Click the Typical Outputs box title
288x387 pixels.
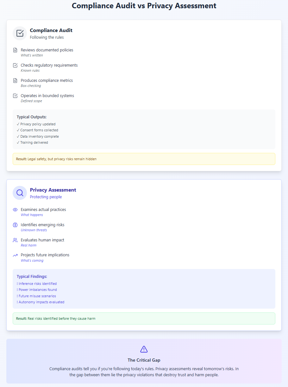pyautogui.click(x=32, y=117)
